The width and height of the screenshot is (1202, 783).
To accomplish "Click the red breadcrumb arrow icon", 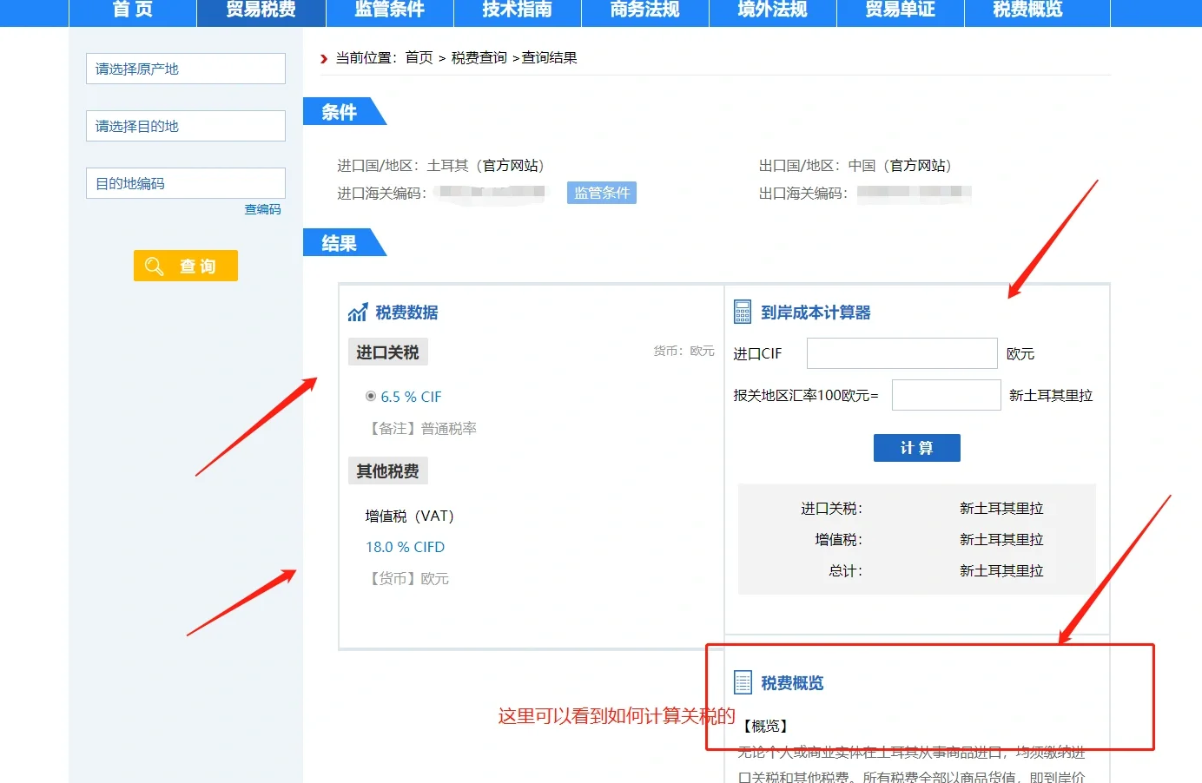I will (324, 58).
